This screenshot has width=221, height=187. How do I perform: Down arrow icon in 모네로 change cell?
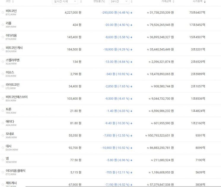(x=131, y=135)
